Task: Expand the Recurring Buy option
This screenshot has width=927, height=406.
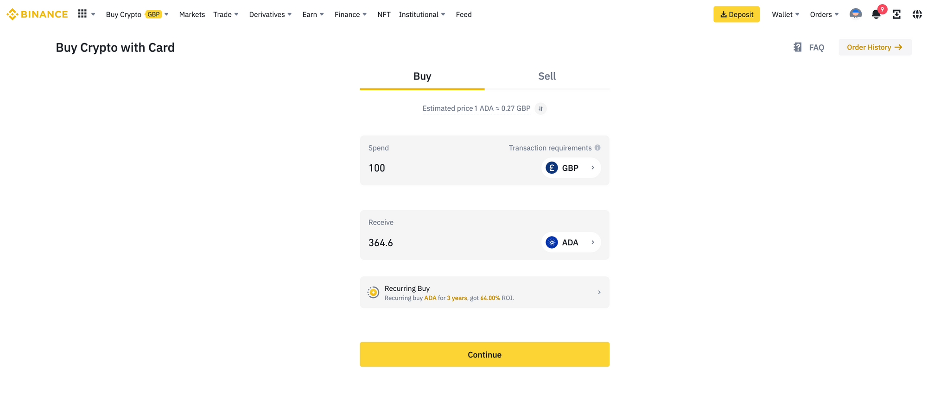Action: point(484,292)
